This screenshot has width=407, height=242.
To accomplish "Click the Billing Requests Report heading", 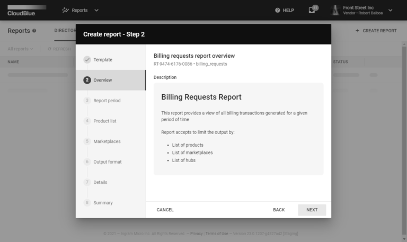I will click(x=201, y=97).
